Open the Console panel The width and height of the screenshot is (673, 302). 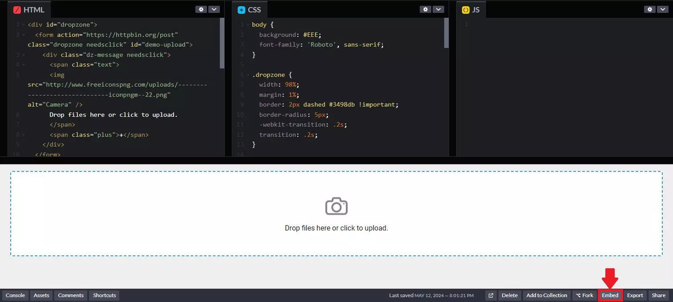tap(15, 295)
